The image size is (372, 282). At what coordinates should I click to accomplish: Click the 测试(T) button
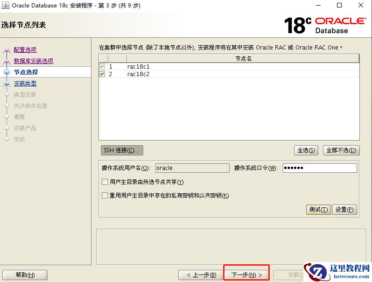[x=319, y=210]
